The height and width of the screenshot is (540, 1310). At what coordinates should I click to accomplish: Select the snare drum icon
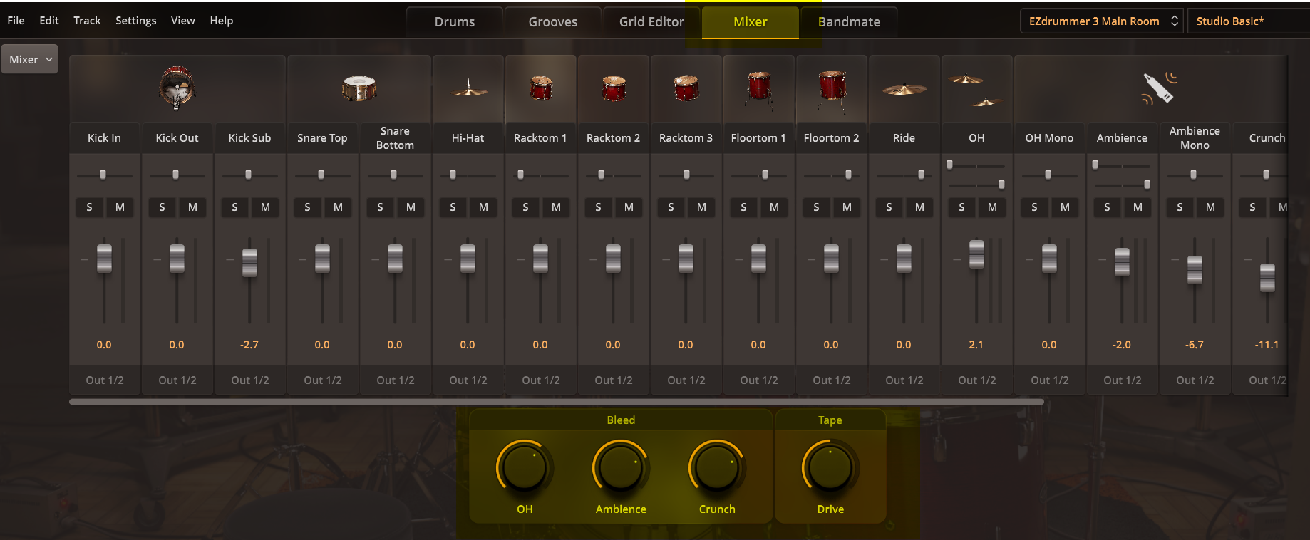coord(359,88)
